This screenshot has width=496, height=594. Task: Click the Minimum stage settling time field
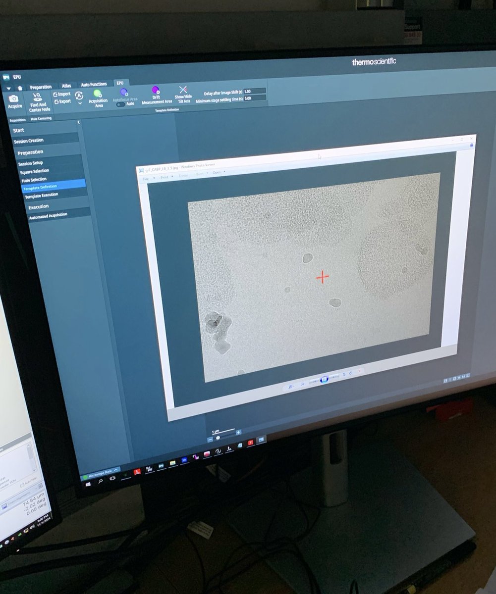[x=255, y=98]
